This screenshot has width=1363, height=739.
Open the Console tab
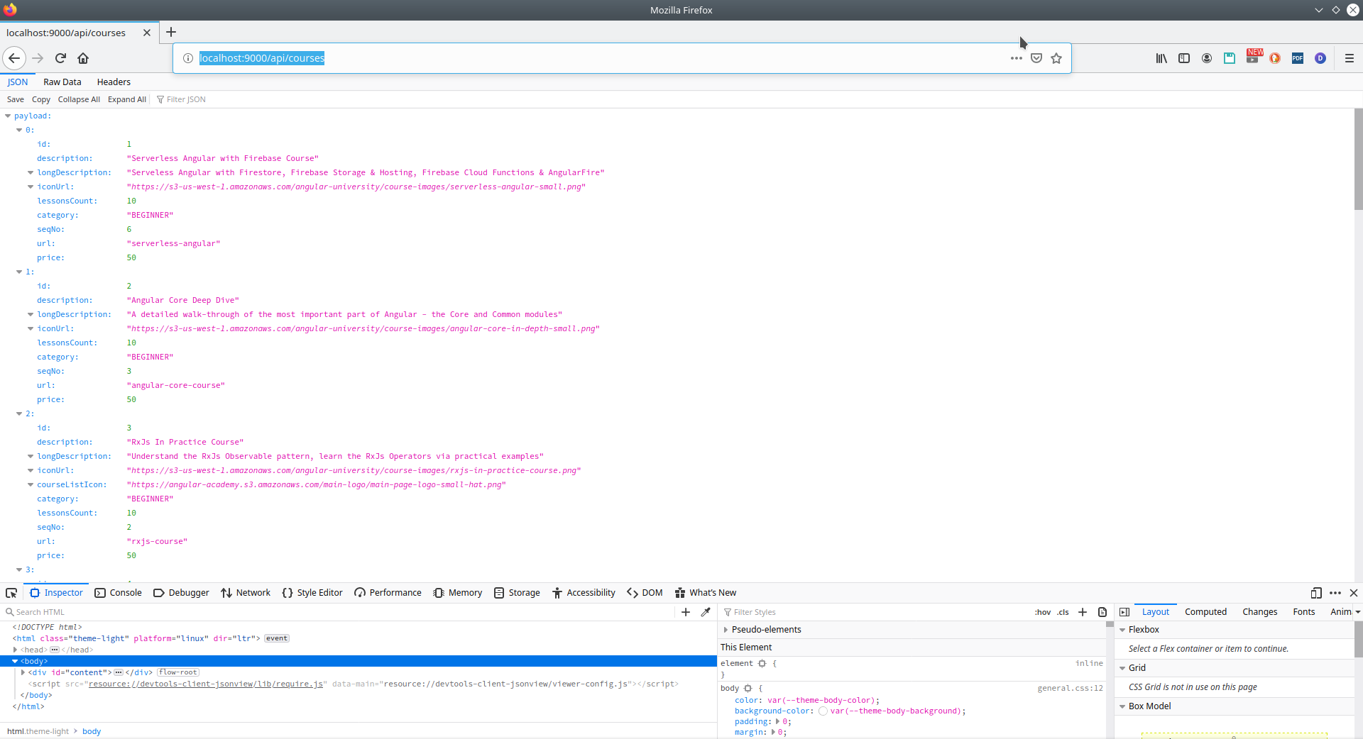[119, 593]
